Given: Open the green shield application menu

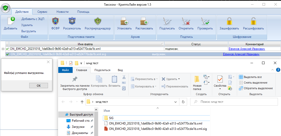Looking at the screenshot, I should point(6,8).
